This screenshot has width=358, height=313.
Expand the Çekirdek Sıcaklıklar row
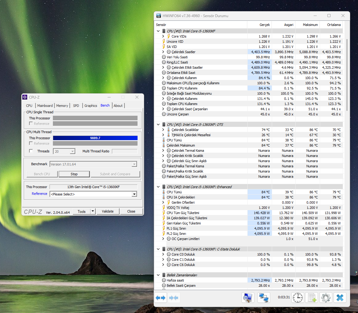click(x=163, y=130)
